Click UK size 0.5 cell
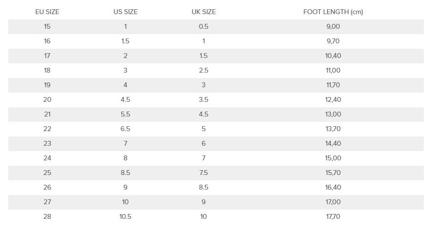Screen dimensions: 435x232 203,26
